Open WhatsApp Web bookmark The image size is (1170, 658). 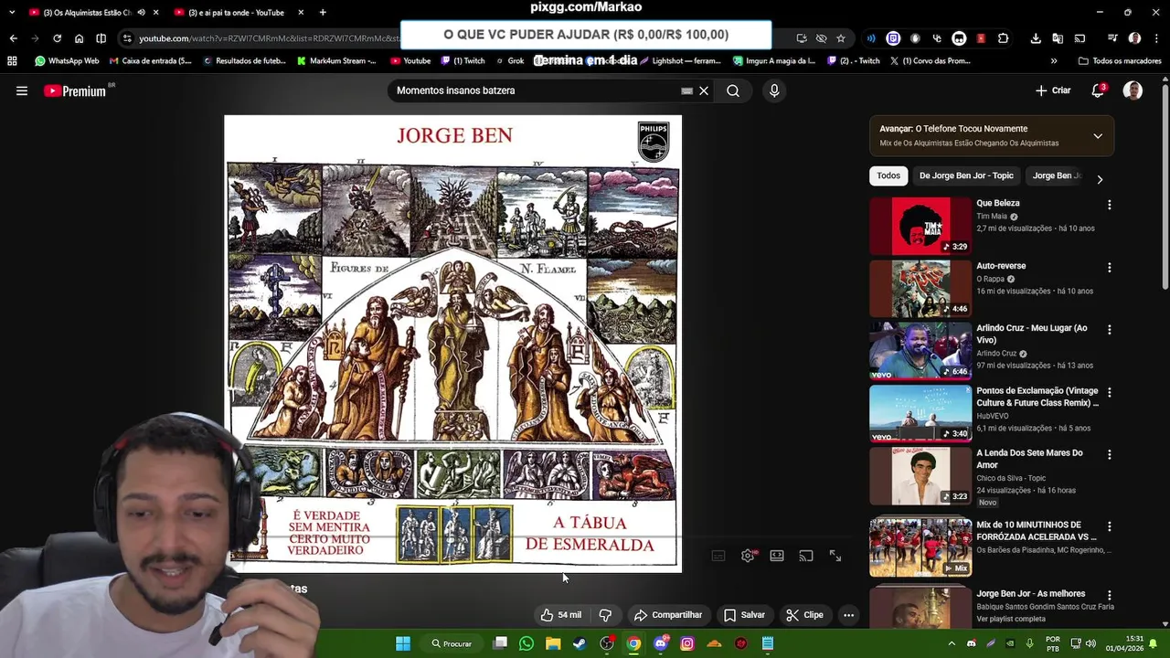(67, 61)
